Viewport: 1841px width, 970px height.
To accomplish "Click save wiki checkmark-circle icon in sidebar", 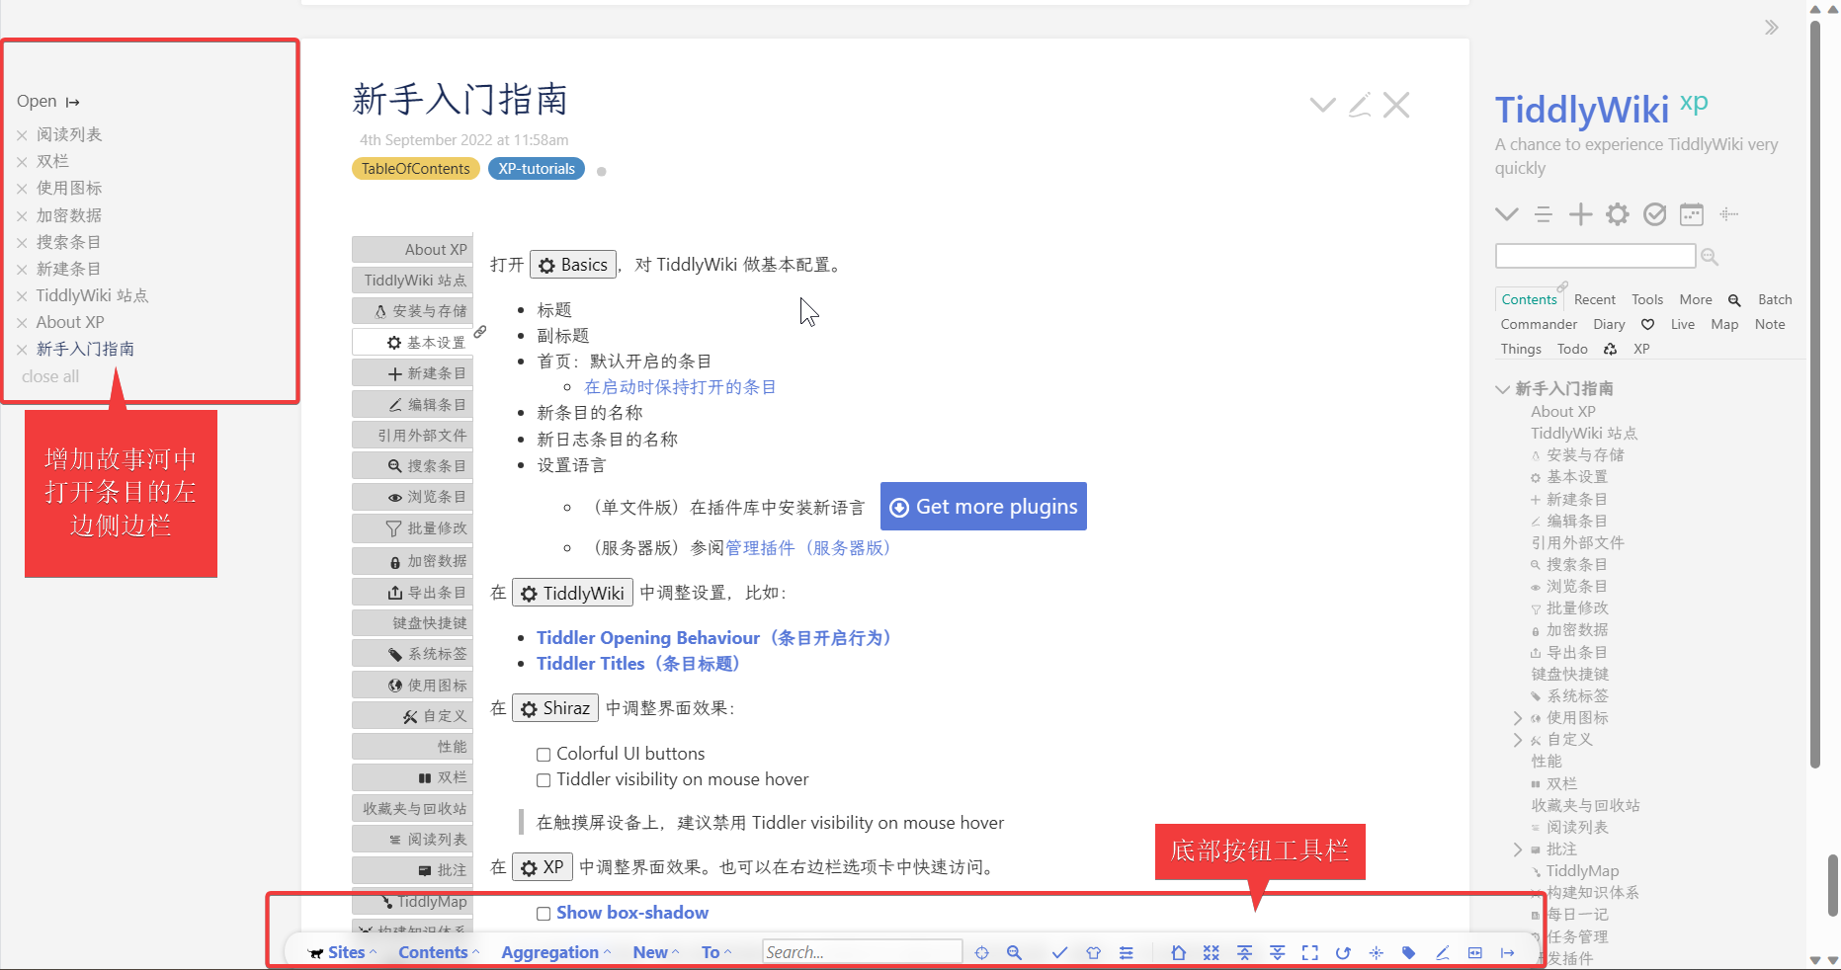I will pyautogui.click(x=1654, y=214).
